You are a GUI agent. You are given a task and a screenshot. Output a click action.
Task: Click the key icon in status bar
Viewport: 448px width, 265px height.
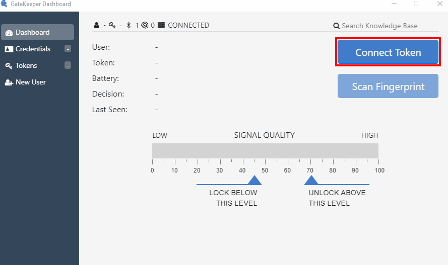tap(112, 26)
